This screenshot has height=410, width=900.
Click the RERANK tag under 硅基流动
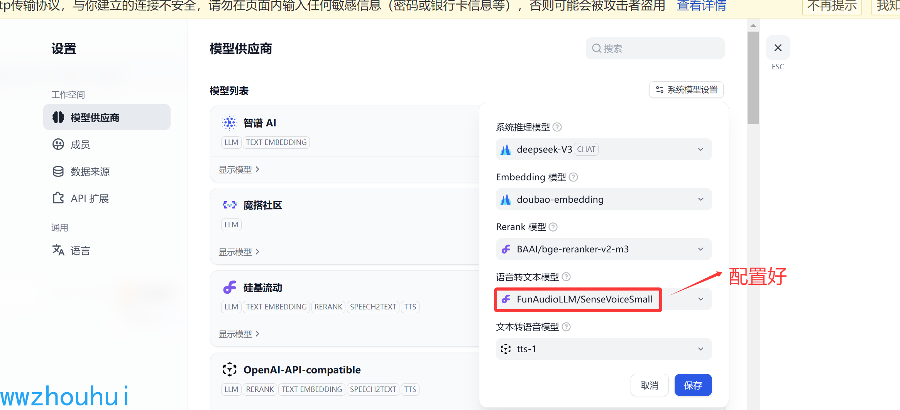[328, 307]
